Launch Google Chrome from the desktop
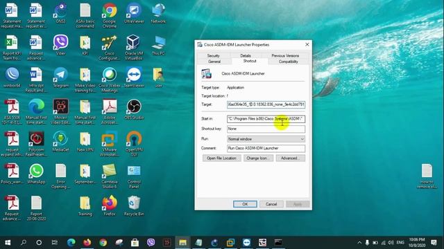This screenshot has height=249, width=444. click(110, 15)
